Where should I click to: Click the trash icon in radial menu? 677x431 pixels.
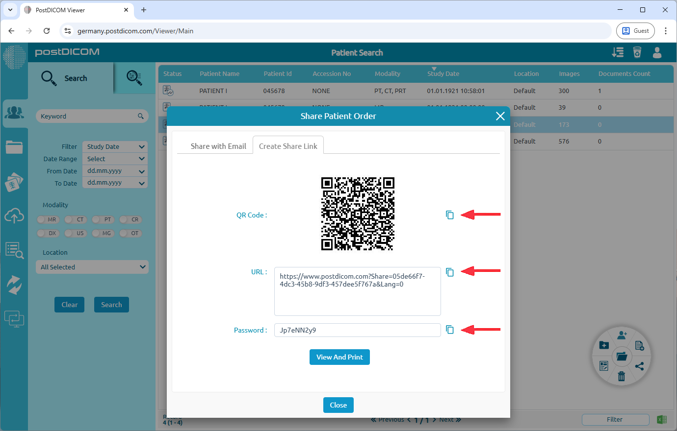coord(622,376)
